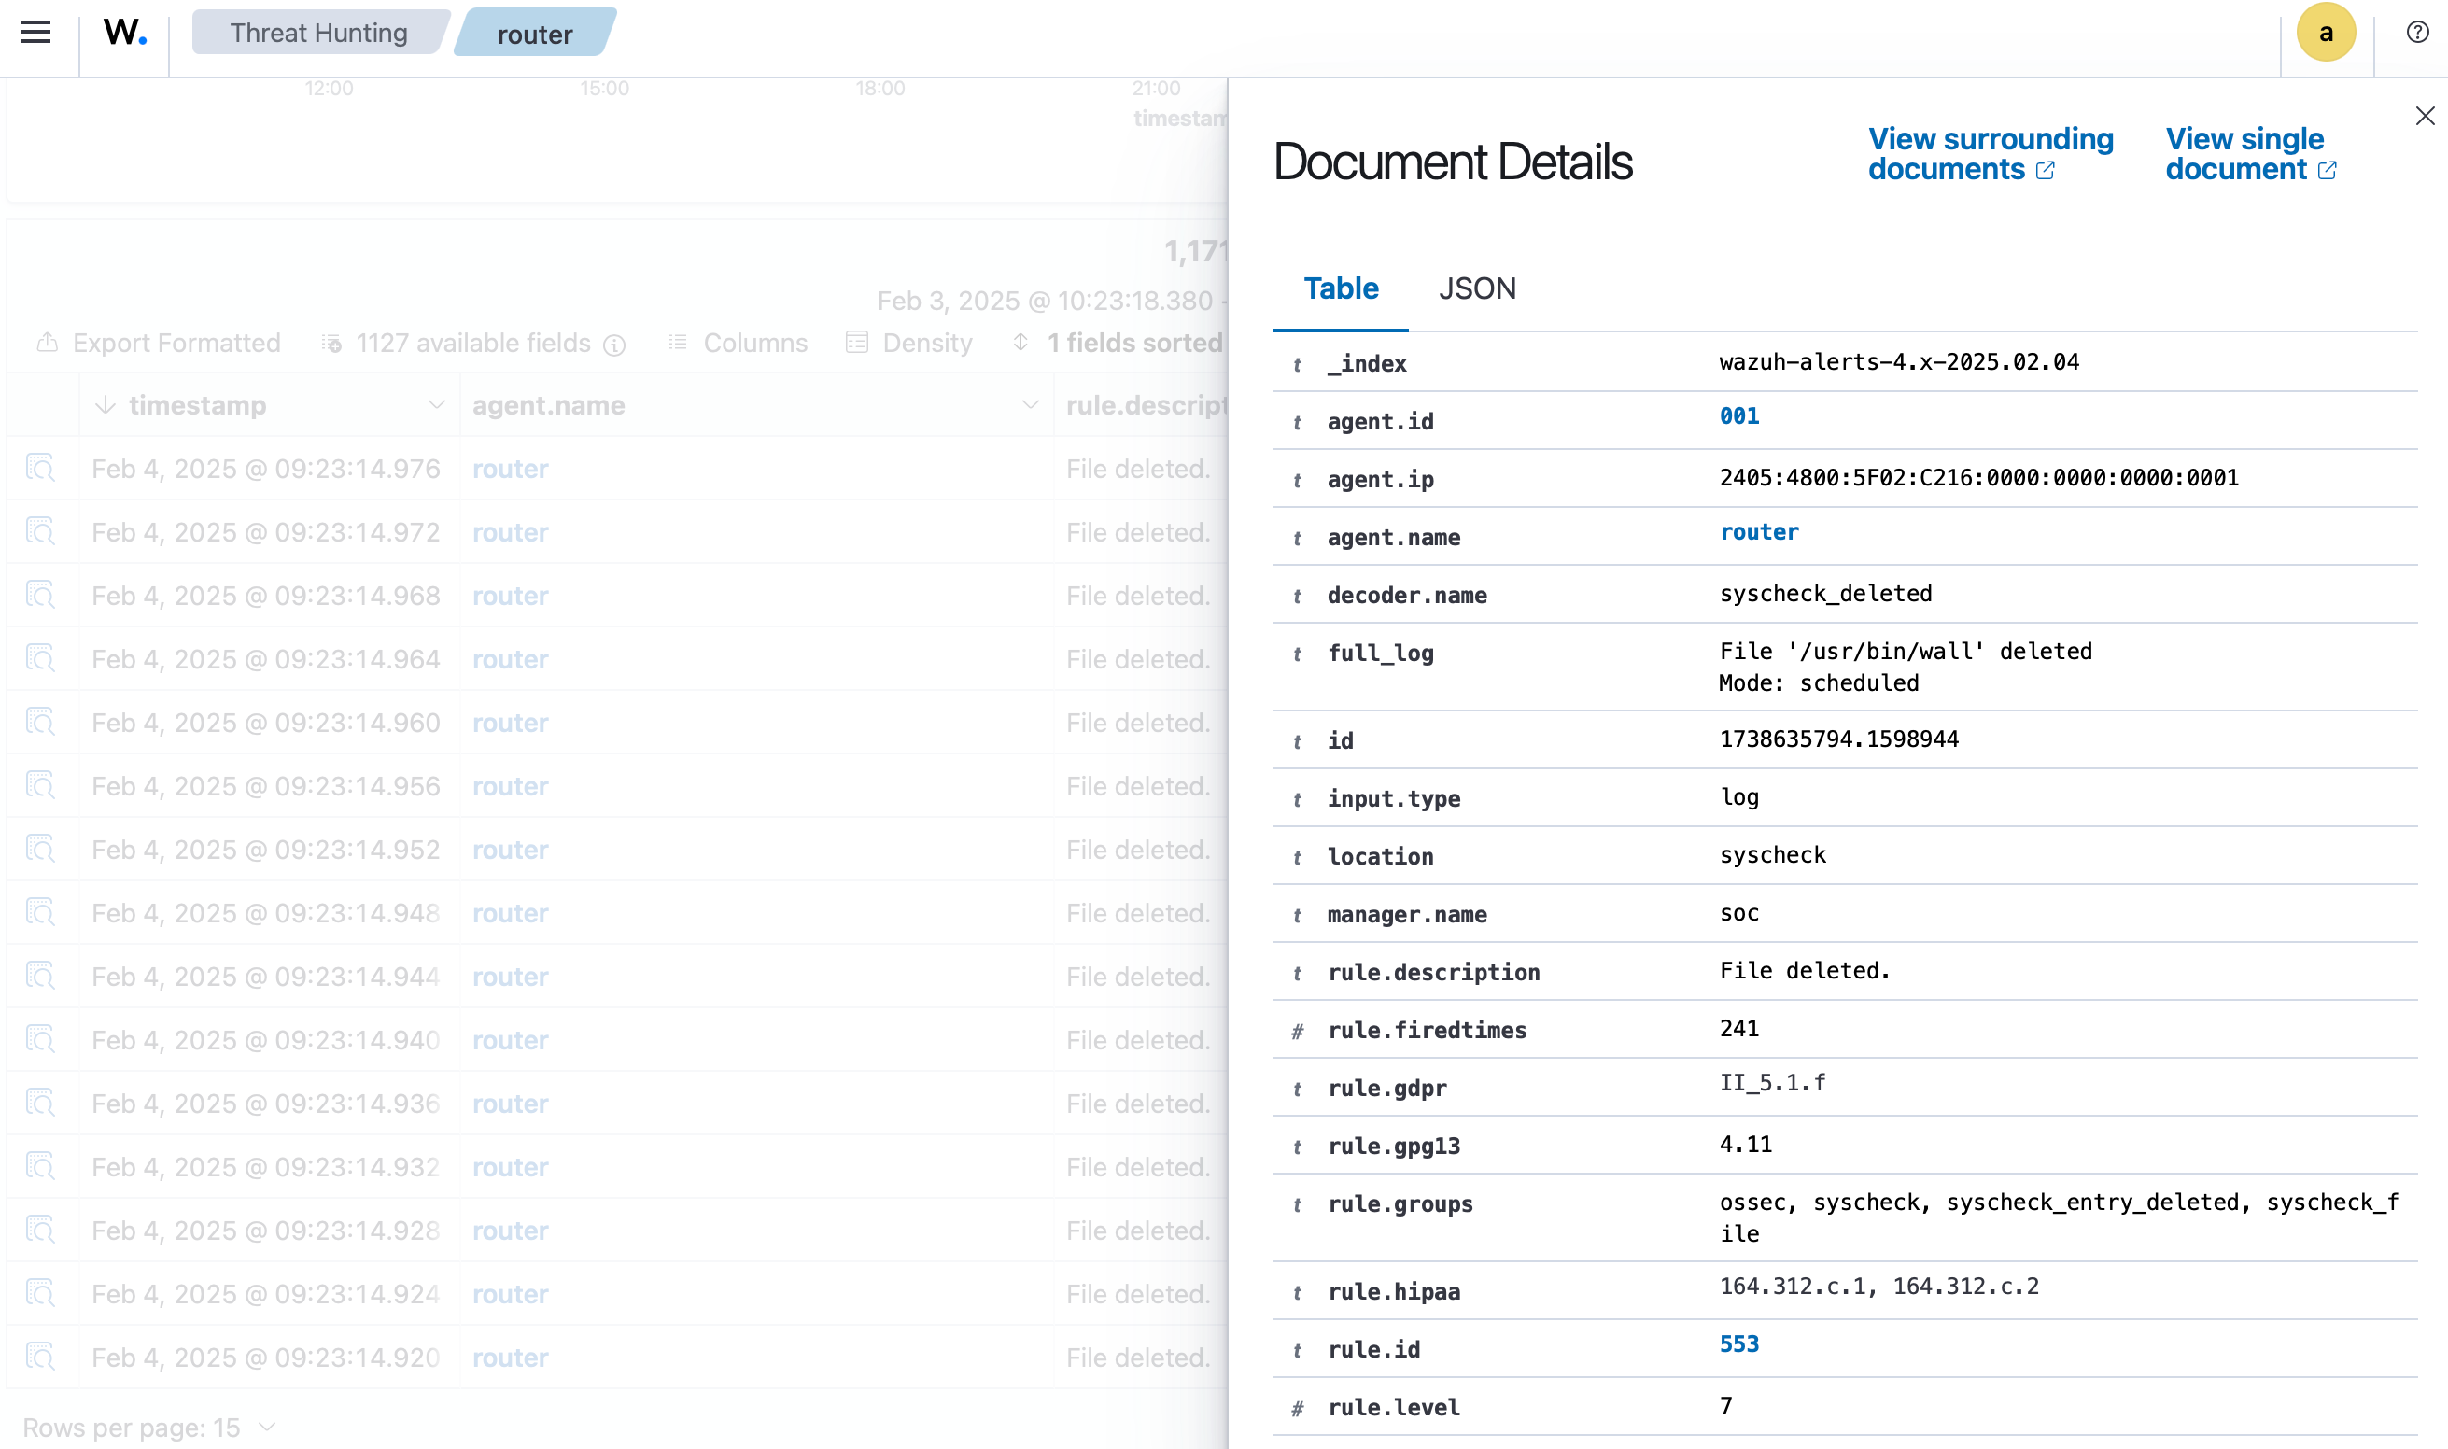
Task: Inspect document for 09:23:14.976 row
Action: (40, 469)
